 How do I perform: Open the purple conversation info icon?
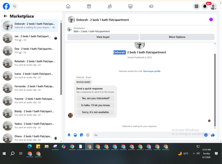pyautogui.click(x=211, y=20)
